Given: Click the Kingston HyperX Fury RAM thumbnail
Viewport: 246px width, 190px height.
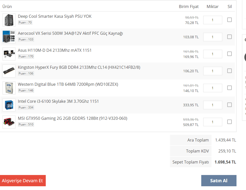Looking at the screenshot, I should 9,71.
